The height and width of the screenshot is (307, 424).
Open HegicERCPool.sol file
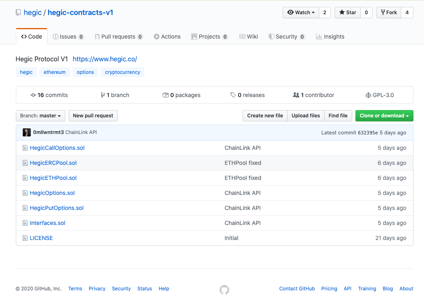point(53,163)
